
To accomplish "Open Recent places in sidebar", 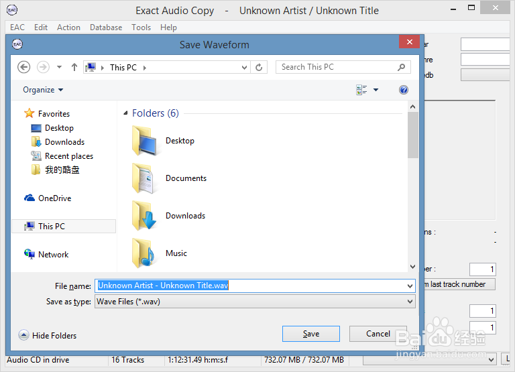I will pyautogui.click(x=69, y=156).
